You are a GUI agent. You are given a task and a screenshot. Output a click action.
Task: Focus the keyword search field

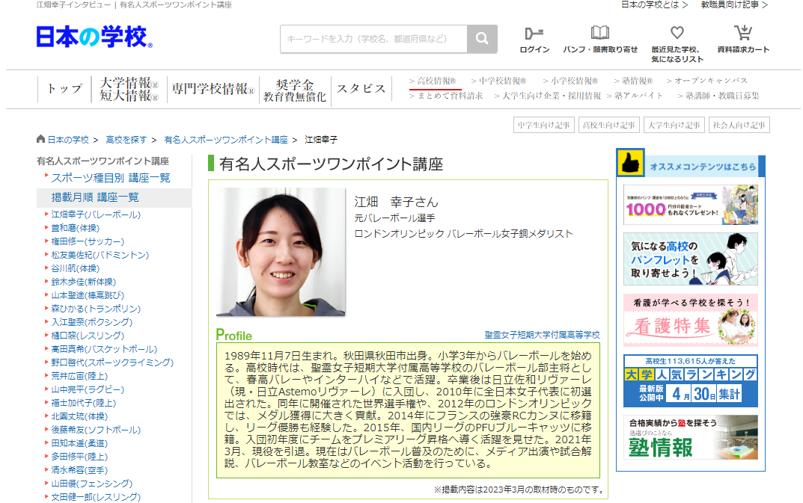click(374, 39)
